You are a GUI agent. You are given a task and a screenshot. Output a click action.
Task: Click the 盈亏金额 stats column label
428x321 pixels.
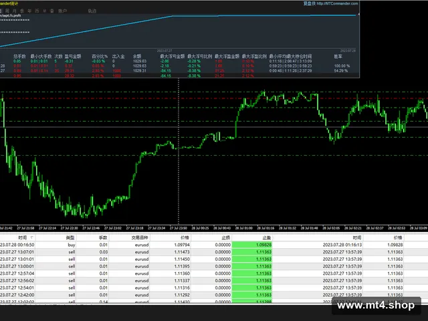click(x=73, y=56)
